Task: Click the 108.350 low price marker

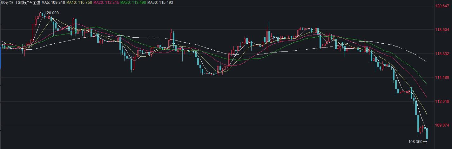Action: pos(415,142)
